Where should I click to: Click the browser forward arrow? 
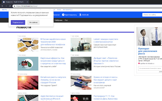click(x=6, y=6)
